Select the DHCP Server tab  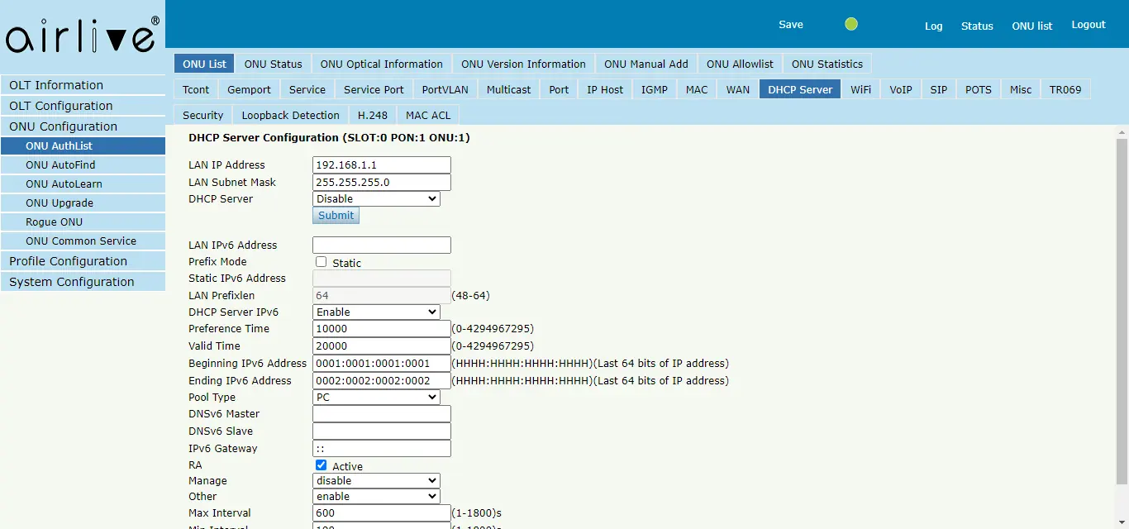[x=800, y=89]
